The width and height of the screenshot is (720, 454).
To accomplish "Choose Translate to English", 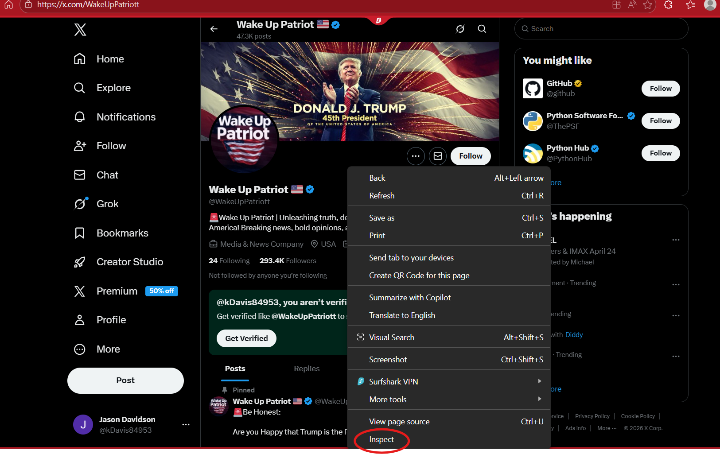I will [x=449, y=315].
